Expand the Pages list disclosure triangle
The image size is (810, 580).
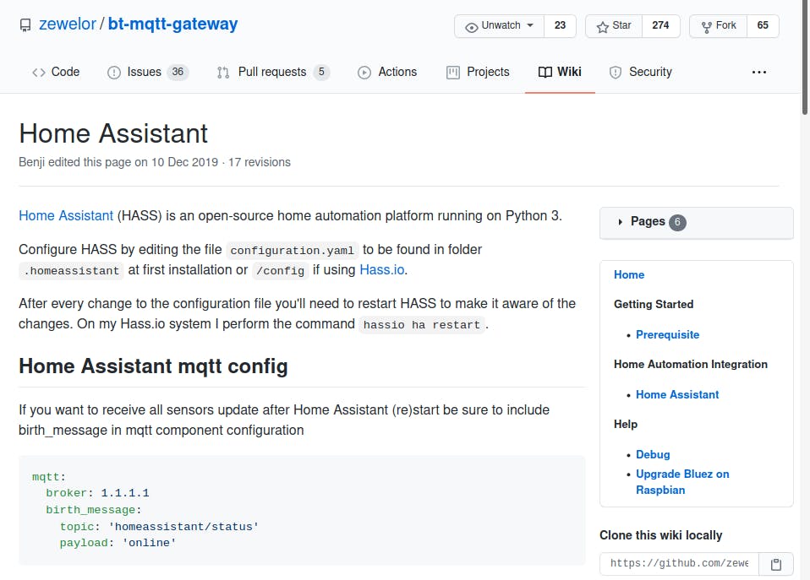(x=620, y=222)
